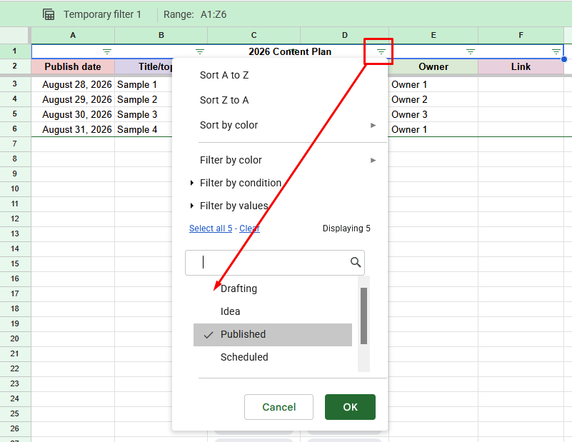Open the filter icon in column F

point(556,52)
